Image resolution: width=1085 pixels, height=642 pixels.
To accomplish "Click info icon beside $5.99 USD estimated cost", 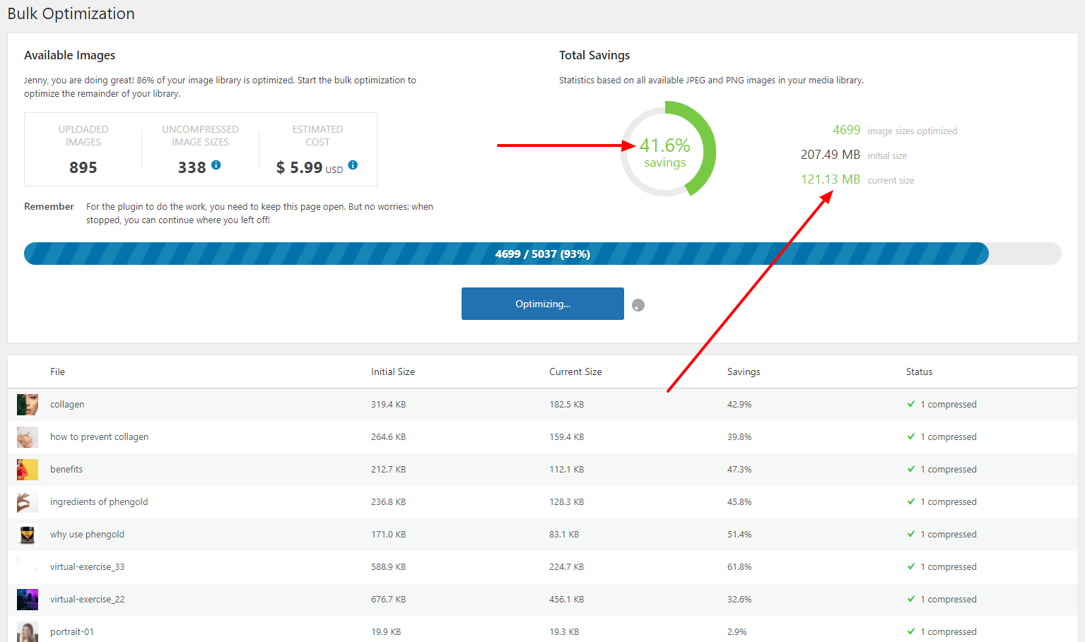I will 353,165.
